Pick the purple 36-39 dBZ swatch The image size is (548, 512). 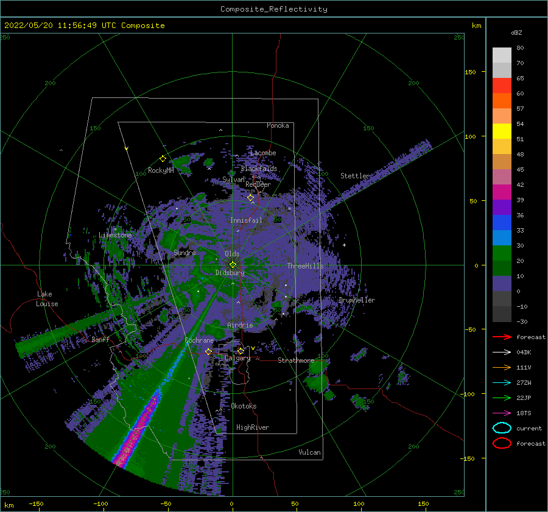click(x=502, y=208)
